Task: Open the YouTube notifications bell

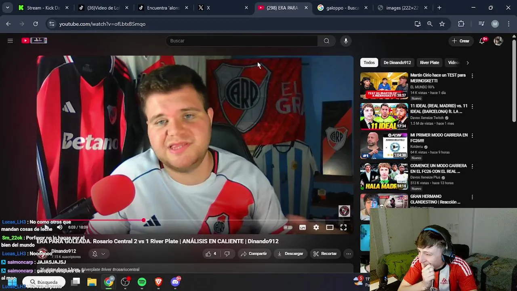Action: click(482, 41)
